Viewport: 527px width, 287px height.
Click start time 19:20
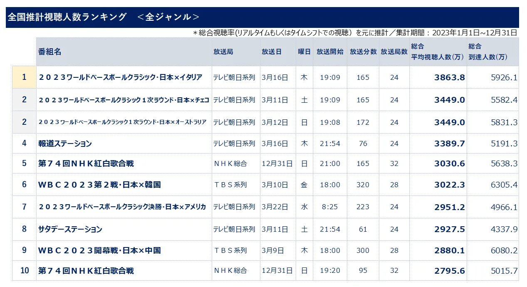330,271
